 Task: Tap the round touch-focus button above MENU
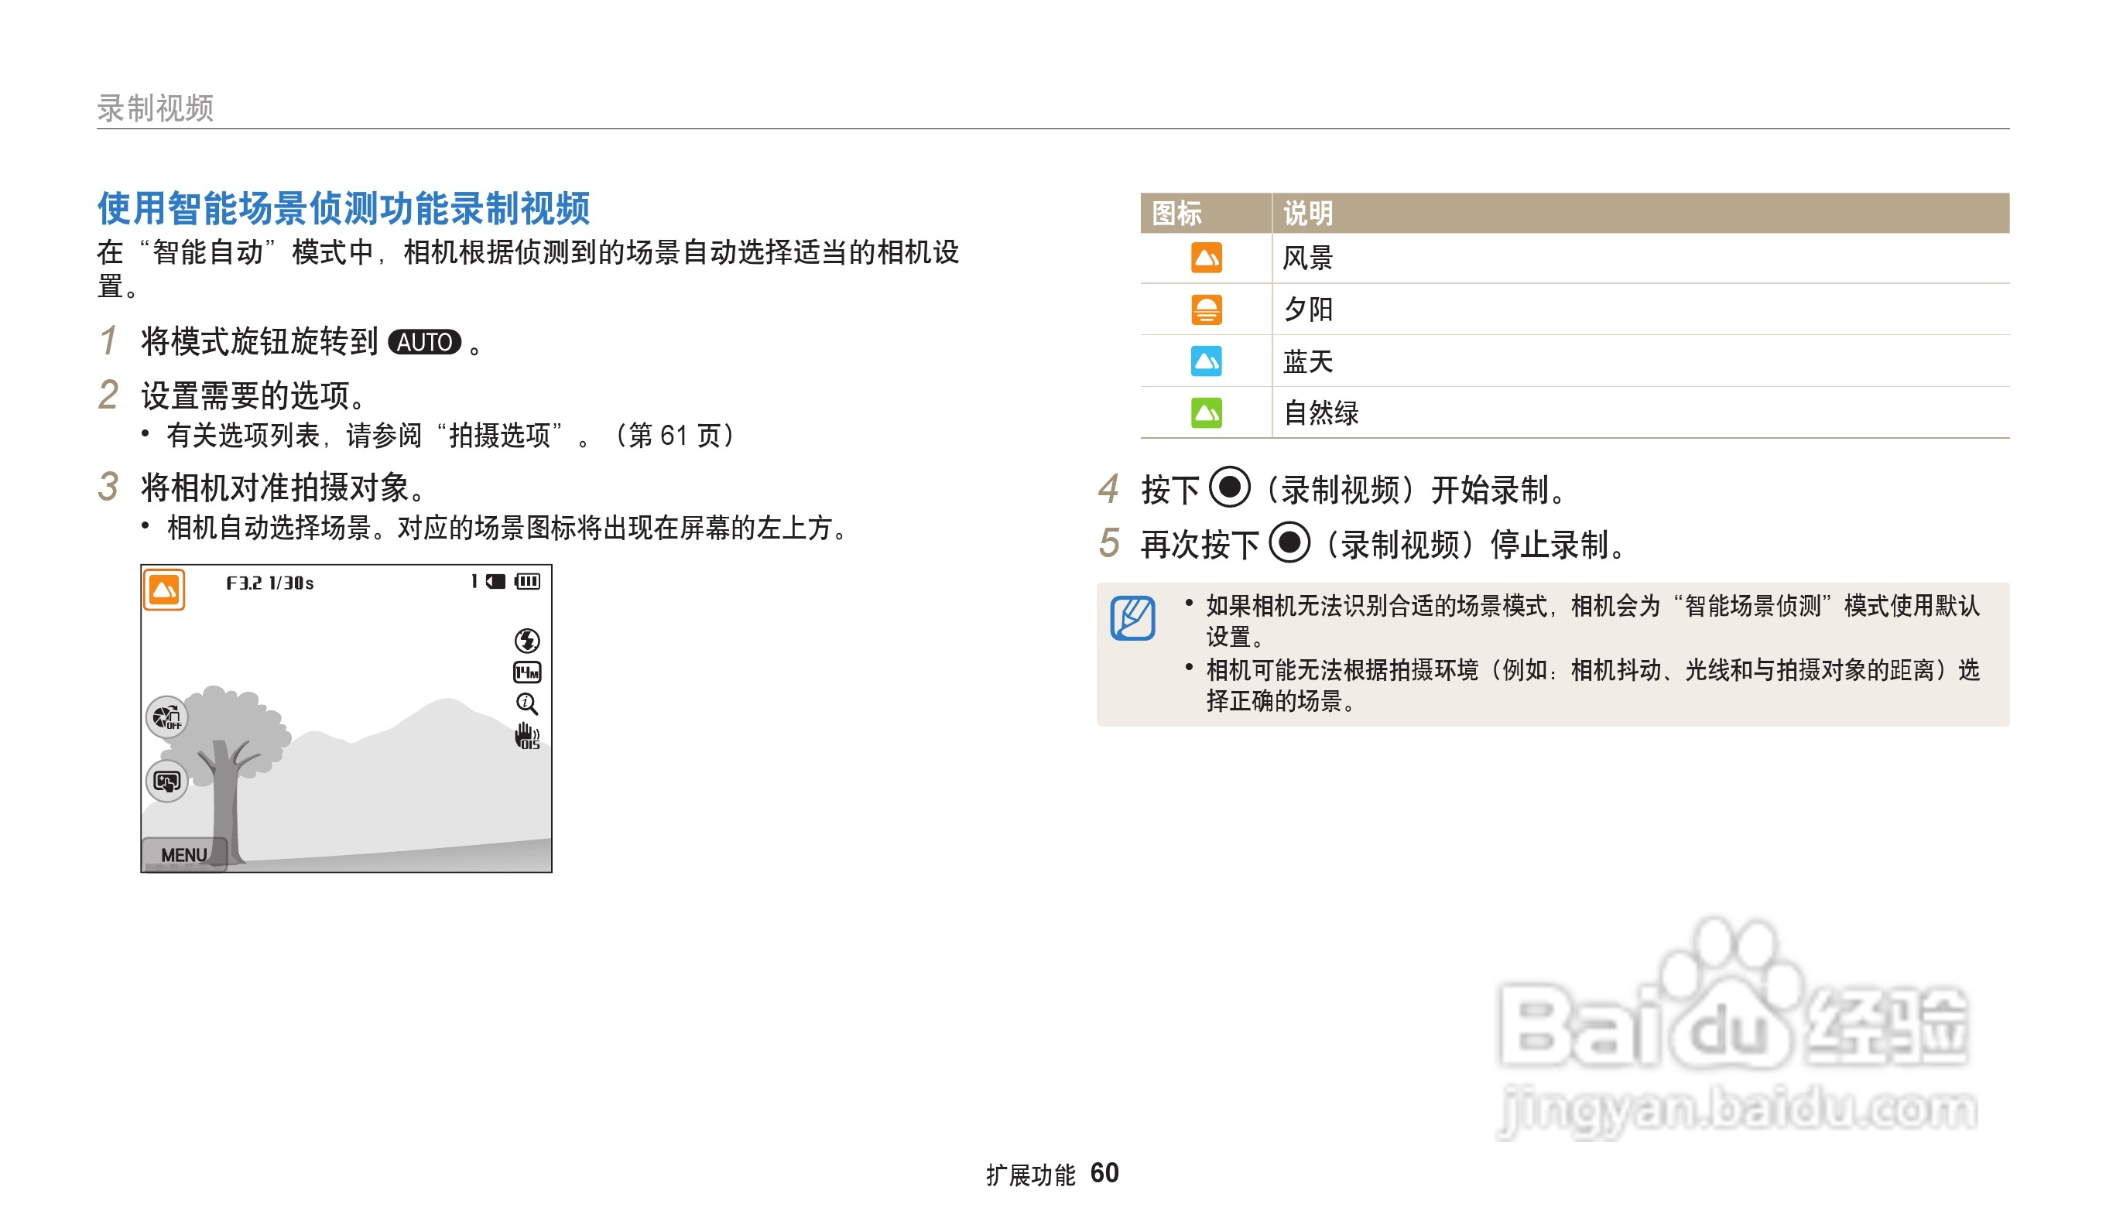tap(167, 782)
